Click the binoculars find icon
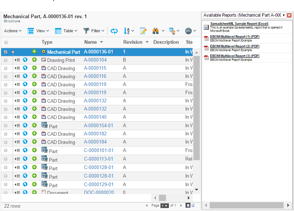Screen dimensions: 294x211 click(x=156, y=31)
